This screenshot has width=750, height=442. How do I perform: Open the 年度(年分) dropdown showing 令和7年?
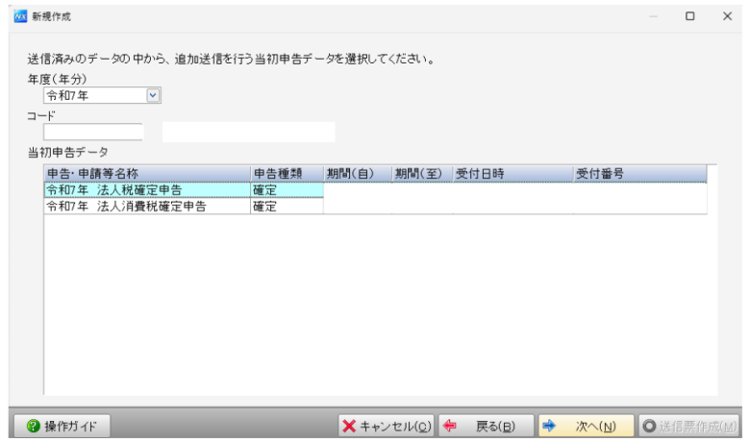[x=102, y=95]
